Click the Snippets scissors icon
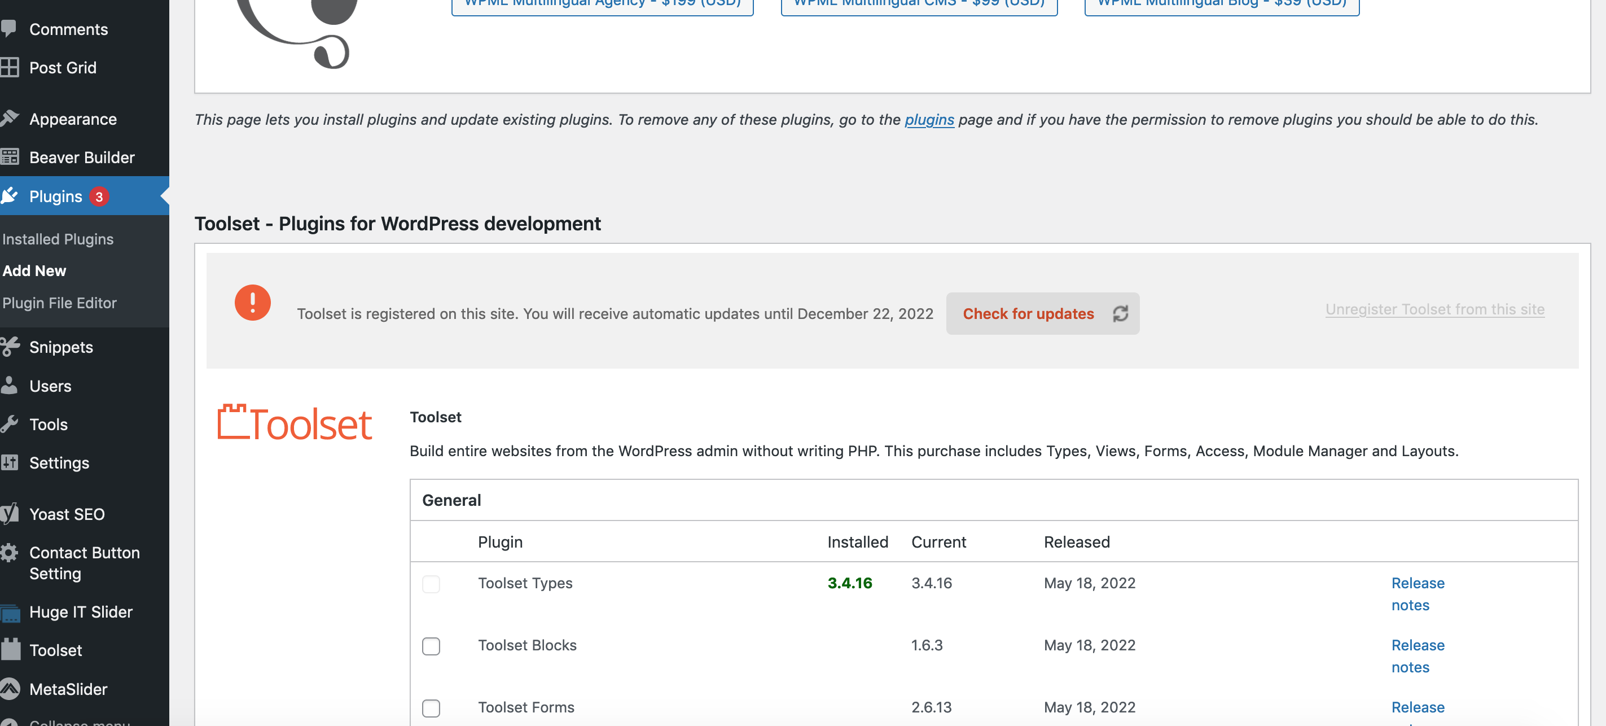The image size is (1606, 726). click(x=10, y=347)
